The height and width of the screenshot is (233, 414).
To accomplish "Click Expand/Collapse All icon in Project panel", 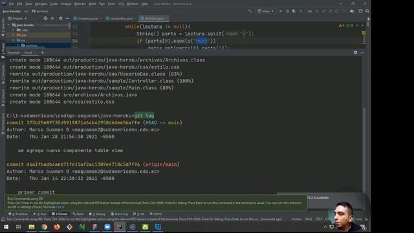I will [52, 19].
